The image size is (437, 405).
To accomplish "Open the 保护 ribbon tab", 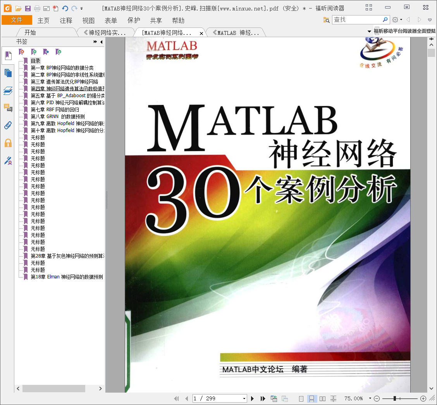I will (x=134, y=21).
